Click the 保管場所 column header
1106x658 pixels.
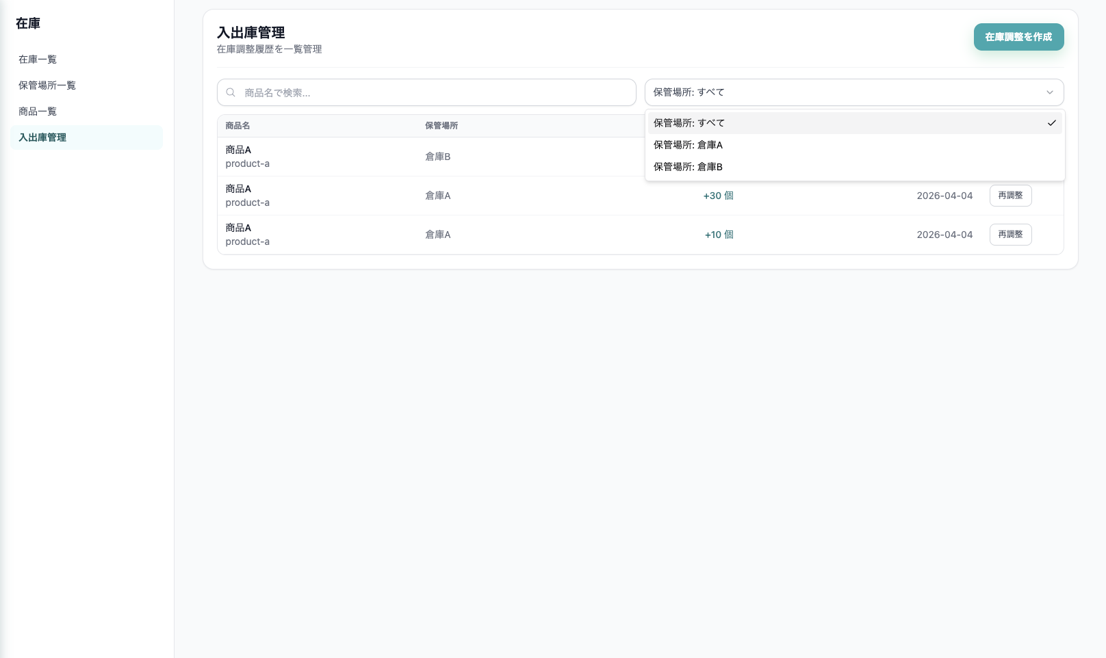click(x=441, y=126)
